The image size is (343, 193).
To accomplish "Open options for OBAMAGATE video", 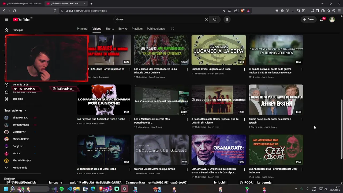I will click(244, 169).
